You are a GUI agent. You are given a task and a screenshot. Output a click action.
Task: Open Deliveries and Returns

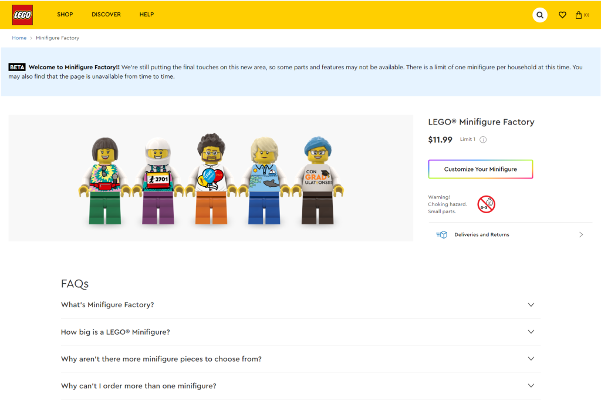point(510,235)
